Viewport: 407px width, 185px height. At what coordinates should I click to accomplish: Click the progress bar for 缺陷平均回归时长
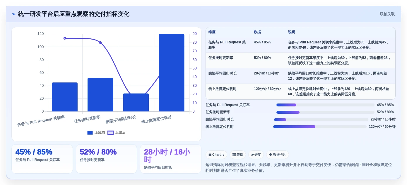pos(321,119)
